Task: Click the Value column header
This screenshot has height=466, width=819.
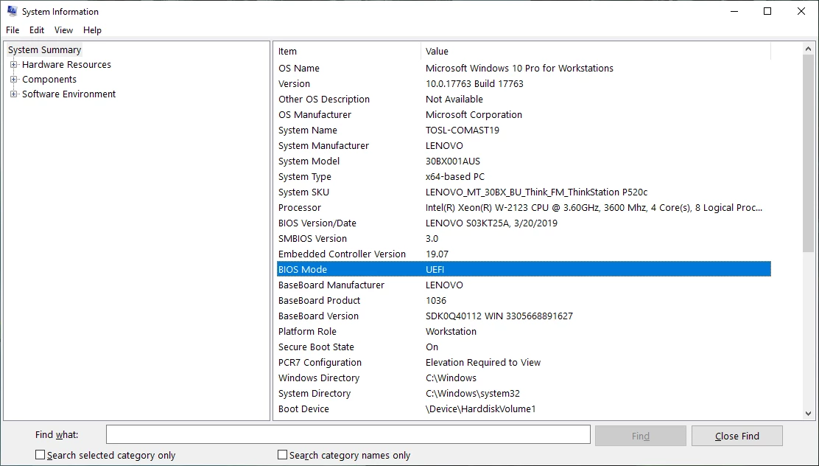Action: coord(595,52)
